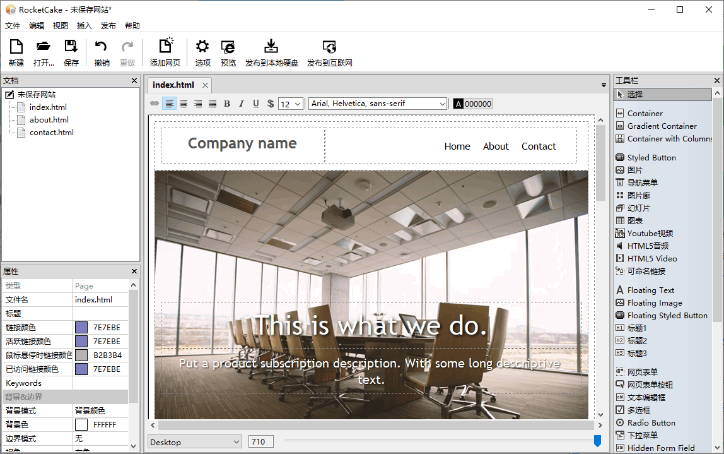724x454 pixels.
Task: Toggle italic text formatting
Action: pyautogui.click(x=241, y=104)
